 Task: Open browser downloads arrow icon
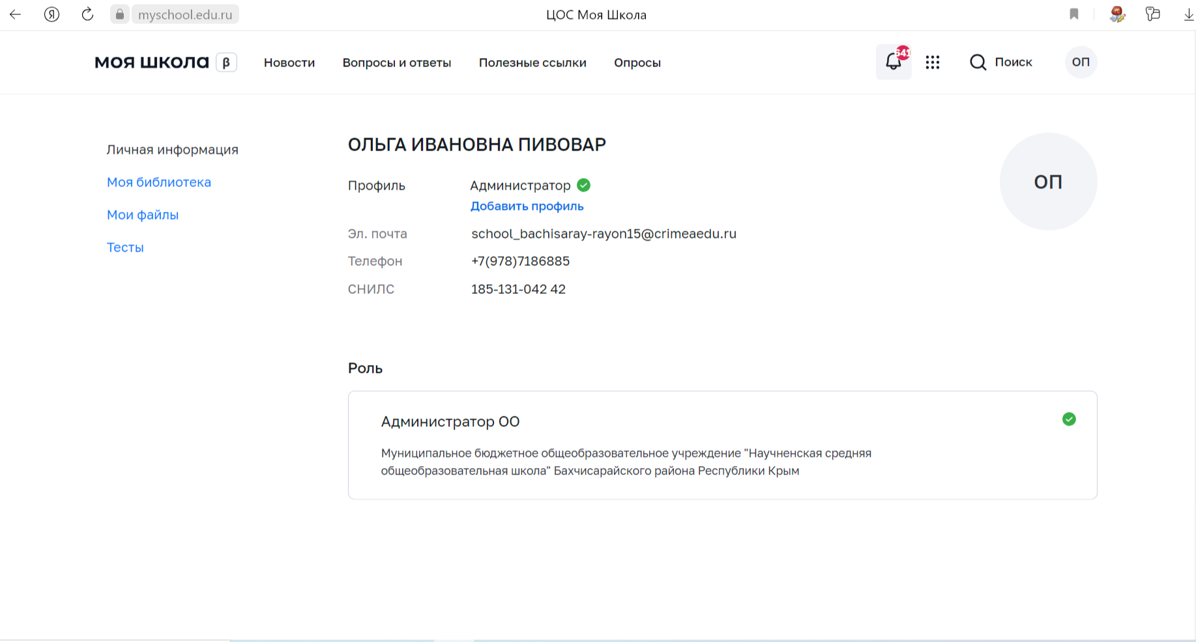tap(1188, 14)
